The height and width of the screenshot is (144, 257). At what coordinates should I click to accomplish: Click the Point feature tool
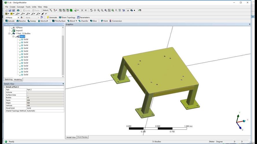click(104, 21)
